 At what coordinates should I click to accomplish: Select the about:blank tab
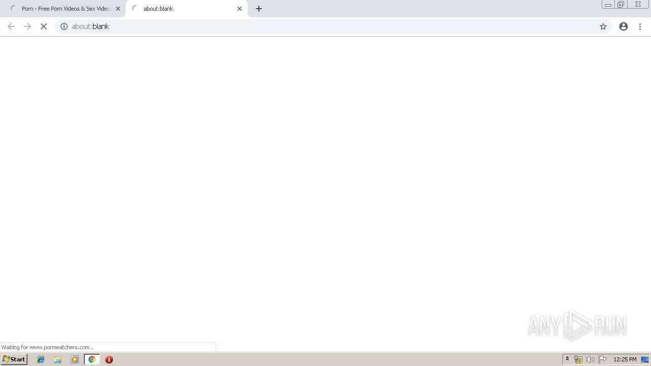click(x=186, y=9)
